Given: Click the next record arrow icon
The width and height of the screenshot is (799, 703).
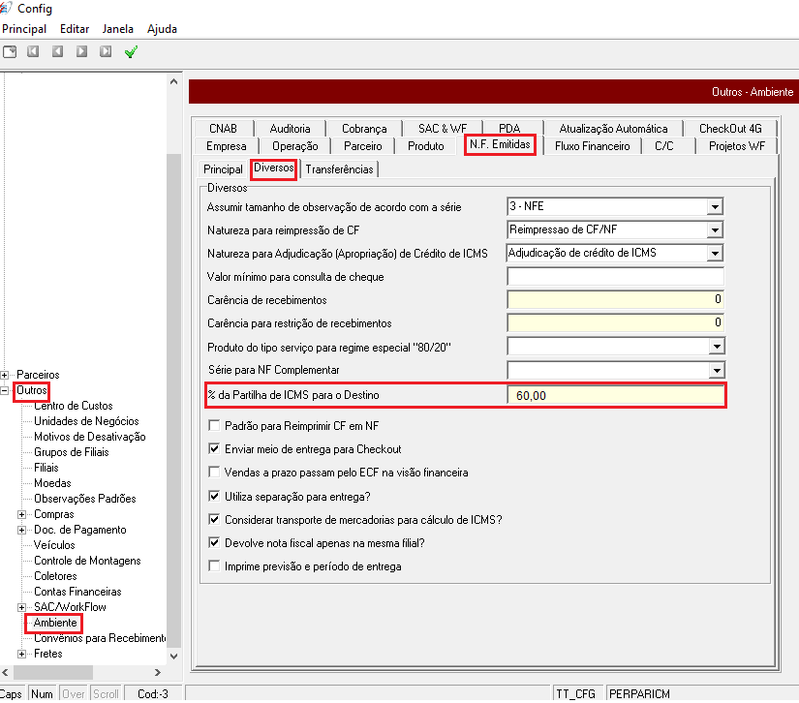Looking at the screenshot, I should (81, 51).
